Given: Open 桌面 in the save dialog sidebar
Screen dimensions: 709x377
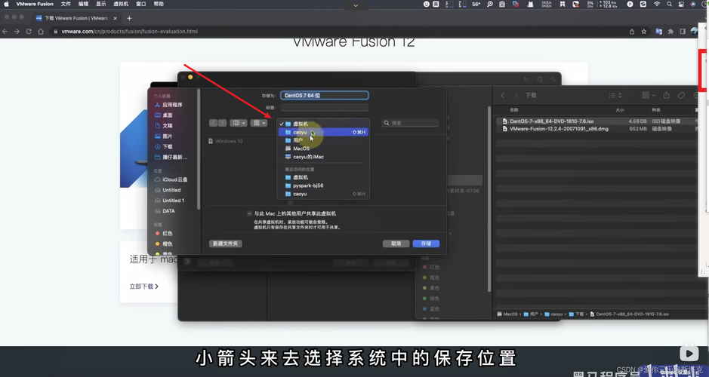Looking at the screenshot, I should pos(164,115).
